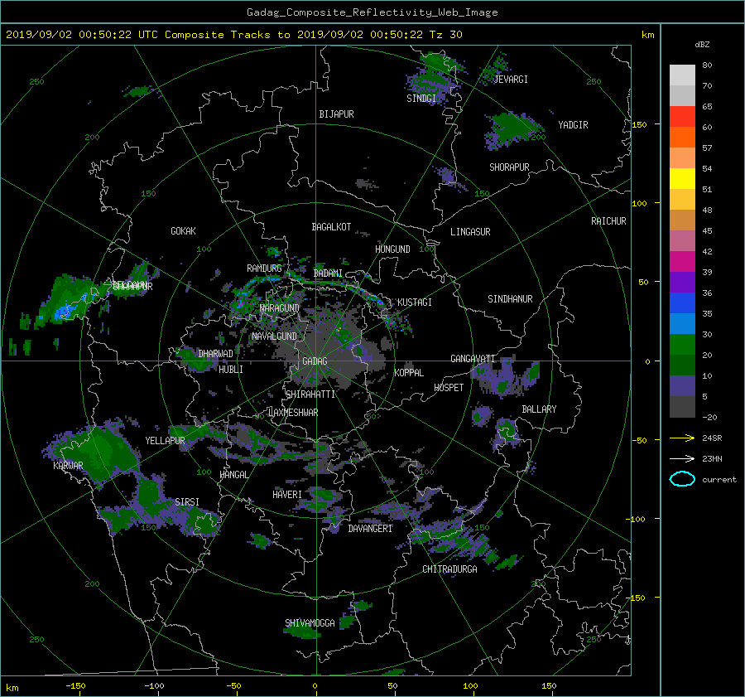Image resolution: width=745 pixels, height=697 pixels.
Task: Select the pink-mauve 45–42 dBZ swatch
Action: (x=682, y=241)
